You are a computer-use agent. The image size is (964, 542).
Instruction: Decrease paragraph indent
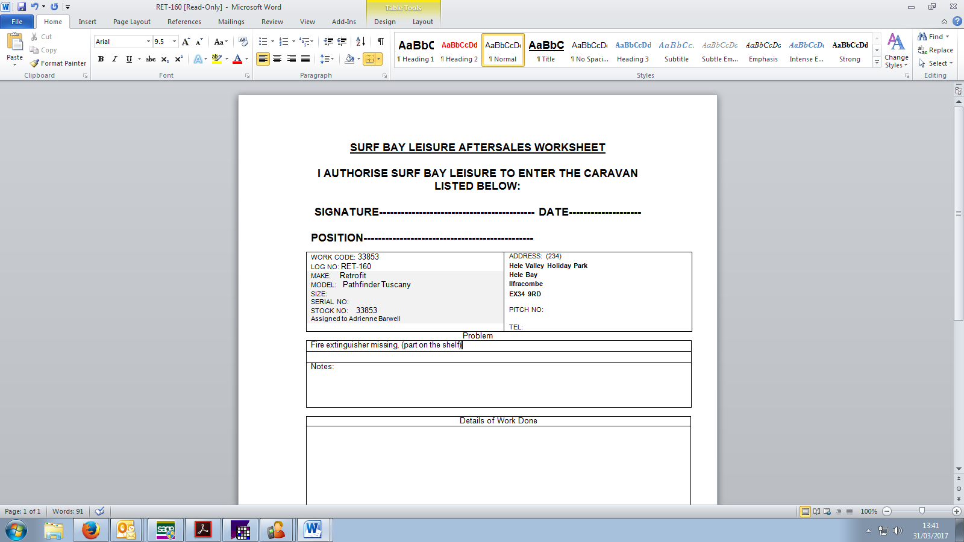point(328,42)
